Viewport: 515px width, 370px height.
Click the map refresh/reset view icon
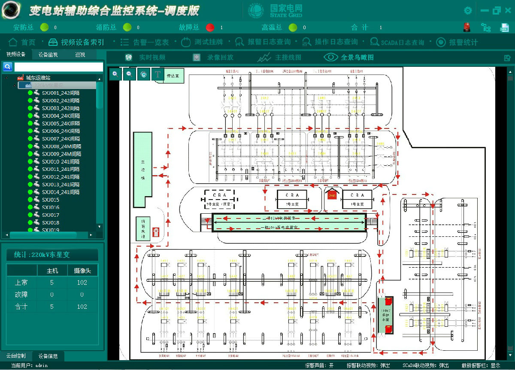143,74
